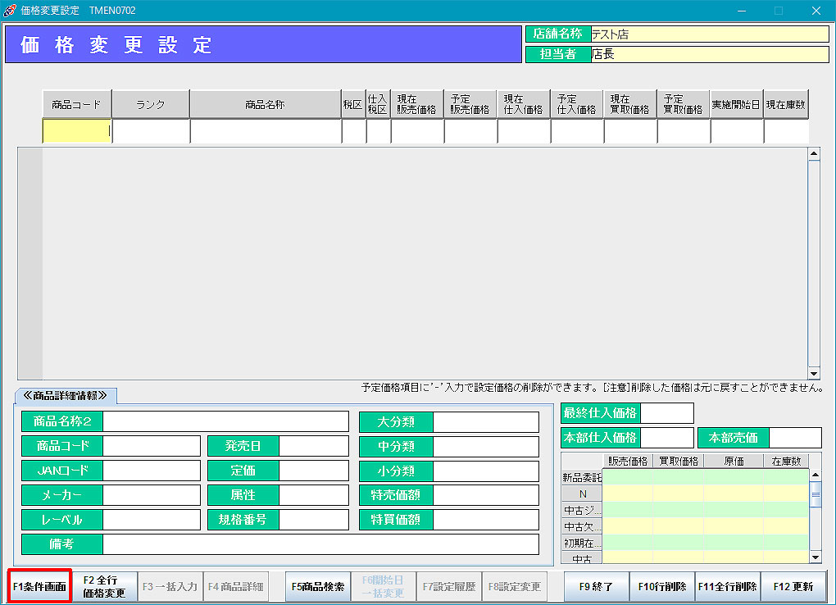
Task: Click the 備考 remarks field
Action: click(320, 544)
